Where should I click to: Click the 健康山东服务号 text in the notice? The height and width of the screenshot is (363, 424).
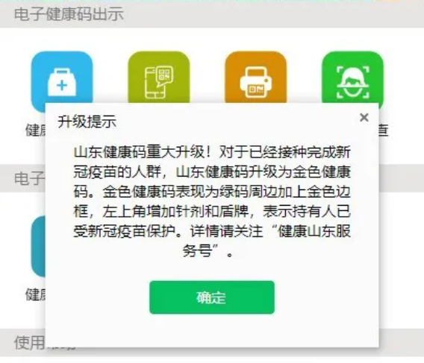314,231
